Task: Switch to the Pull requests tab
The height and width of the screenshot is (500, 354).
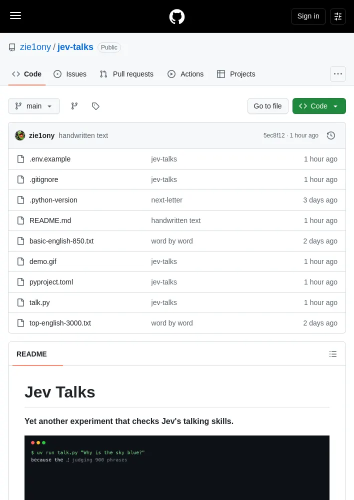Action: [x=126, y=74]
